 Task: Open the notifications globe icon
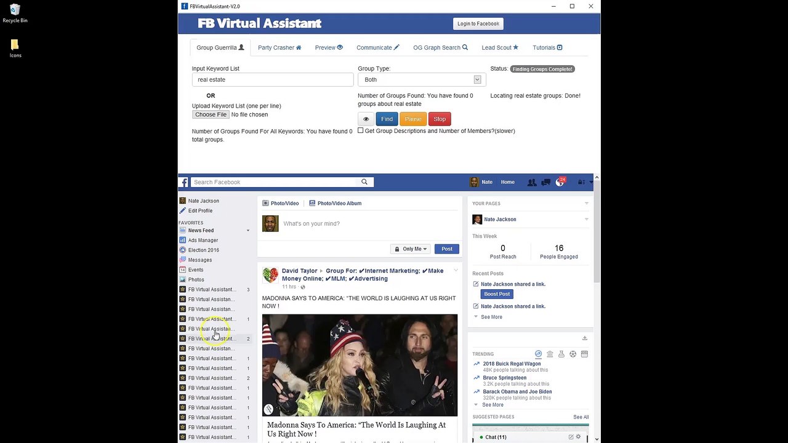point(560,182)
